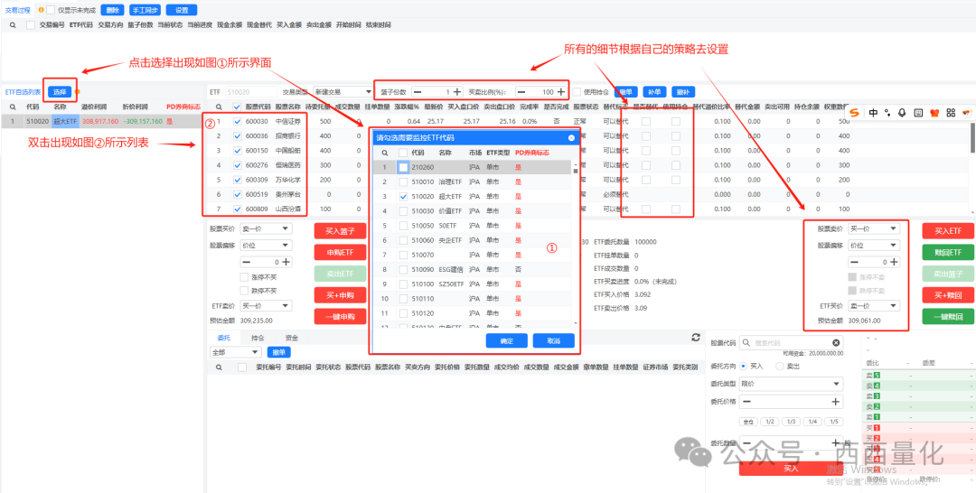Close the ETF code selection dialog
This screenshot has width=976, height=493.
pyautogui.click(x=571, y=138)
